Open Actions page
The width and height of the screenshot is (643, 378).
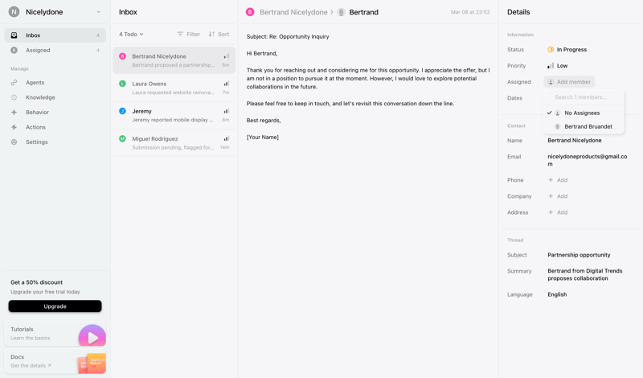click(x=55, y=127)
